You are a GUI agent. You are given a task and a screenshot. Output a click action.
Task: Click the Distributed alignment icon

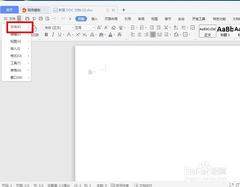160,35
